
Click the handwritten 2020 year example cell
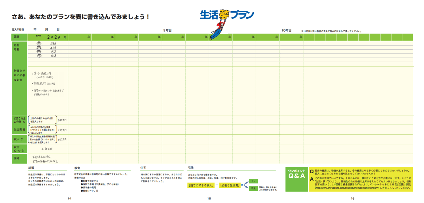tap(55, 37)
